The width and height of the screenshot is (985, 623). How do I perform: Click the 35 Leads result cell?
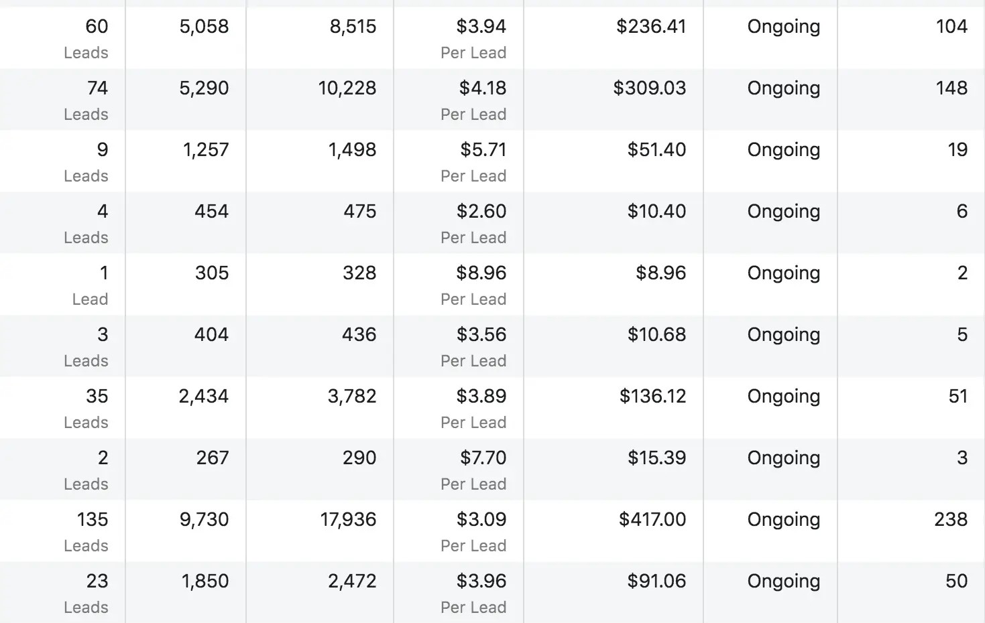62,408
